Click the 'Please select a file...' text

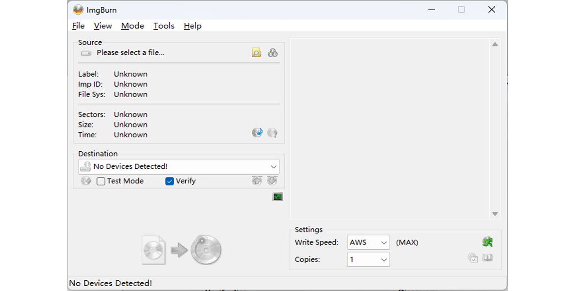pos(130,52)
